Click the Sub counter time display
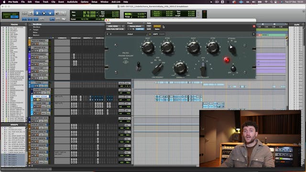 pyautogui.click(x=89, y=16)
